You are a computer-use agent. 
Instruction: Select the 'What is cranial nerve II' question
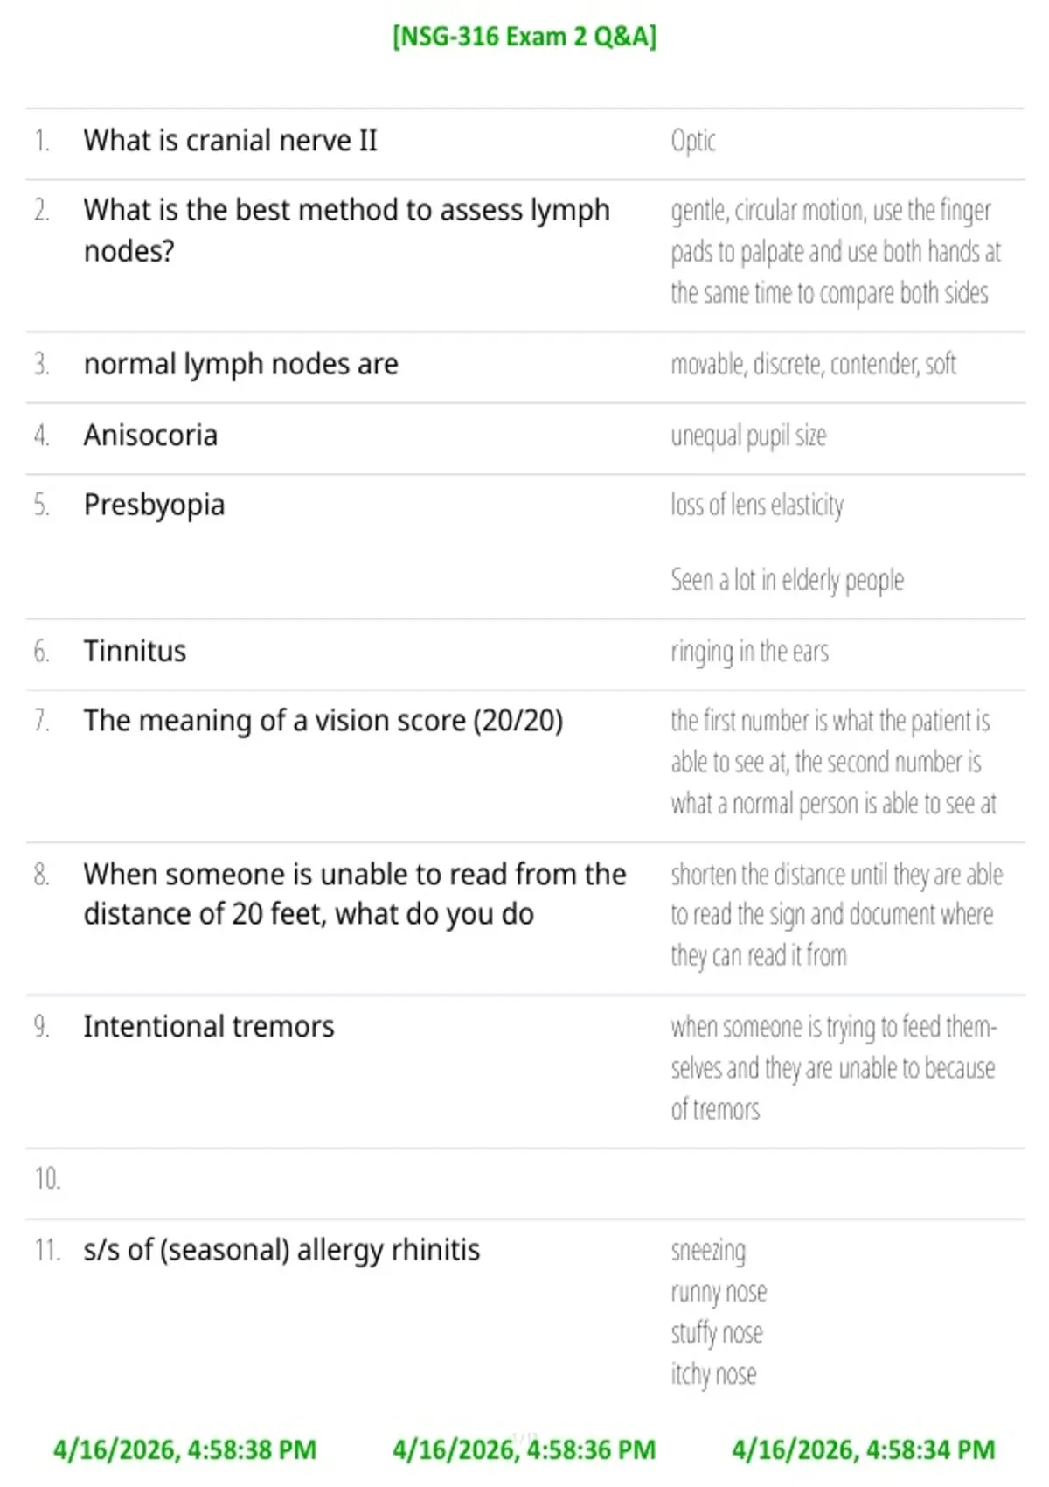(x=231, y=140)
